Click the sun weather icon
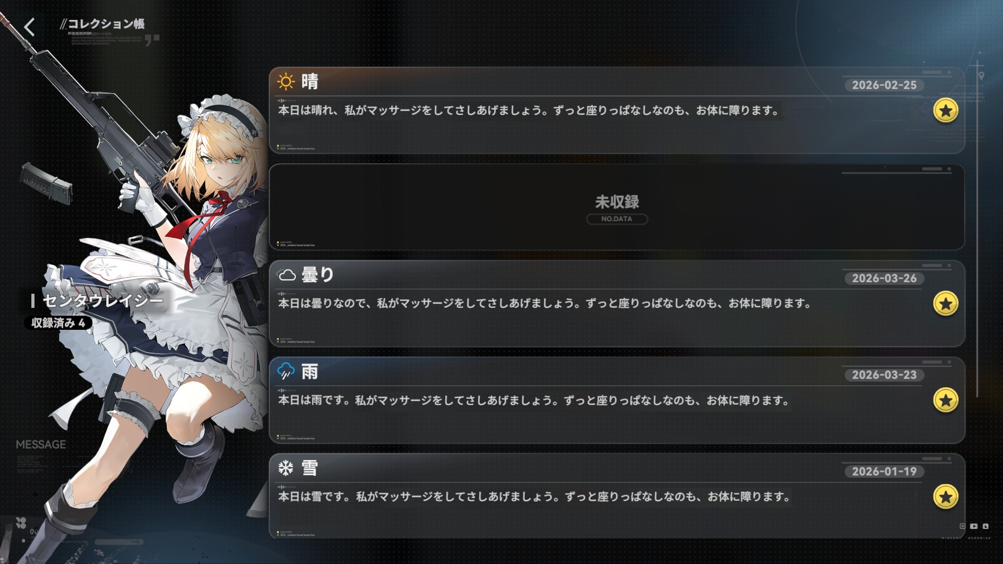 pos(286,82)
